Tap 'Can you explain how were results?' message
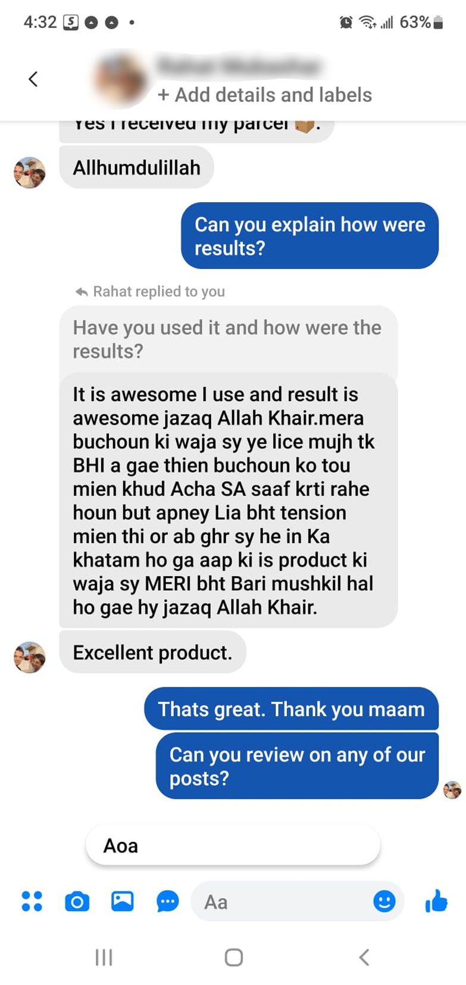The width and height of the screenshot is (466, 985). pos(310,236)
